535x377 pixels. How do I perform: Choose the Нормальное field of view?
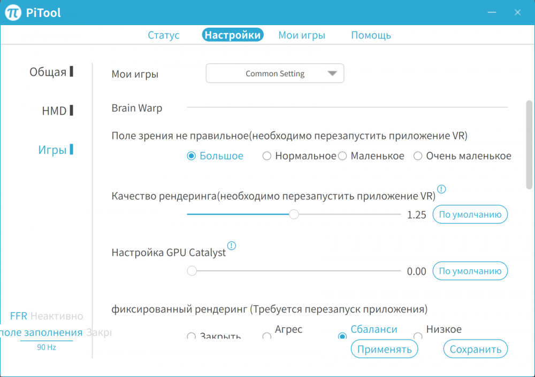point(266,155)
